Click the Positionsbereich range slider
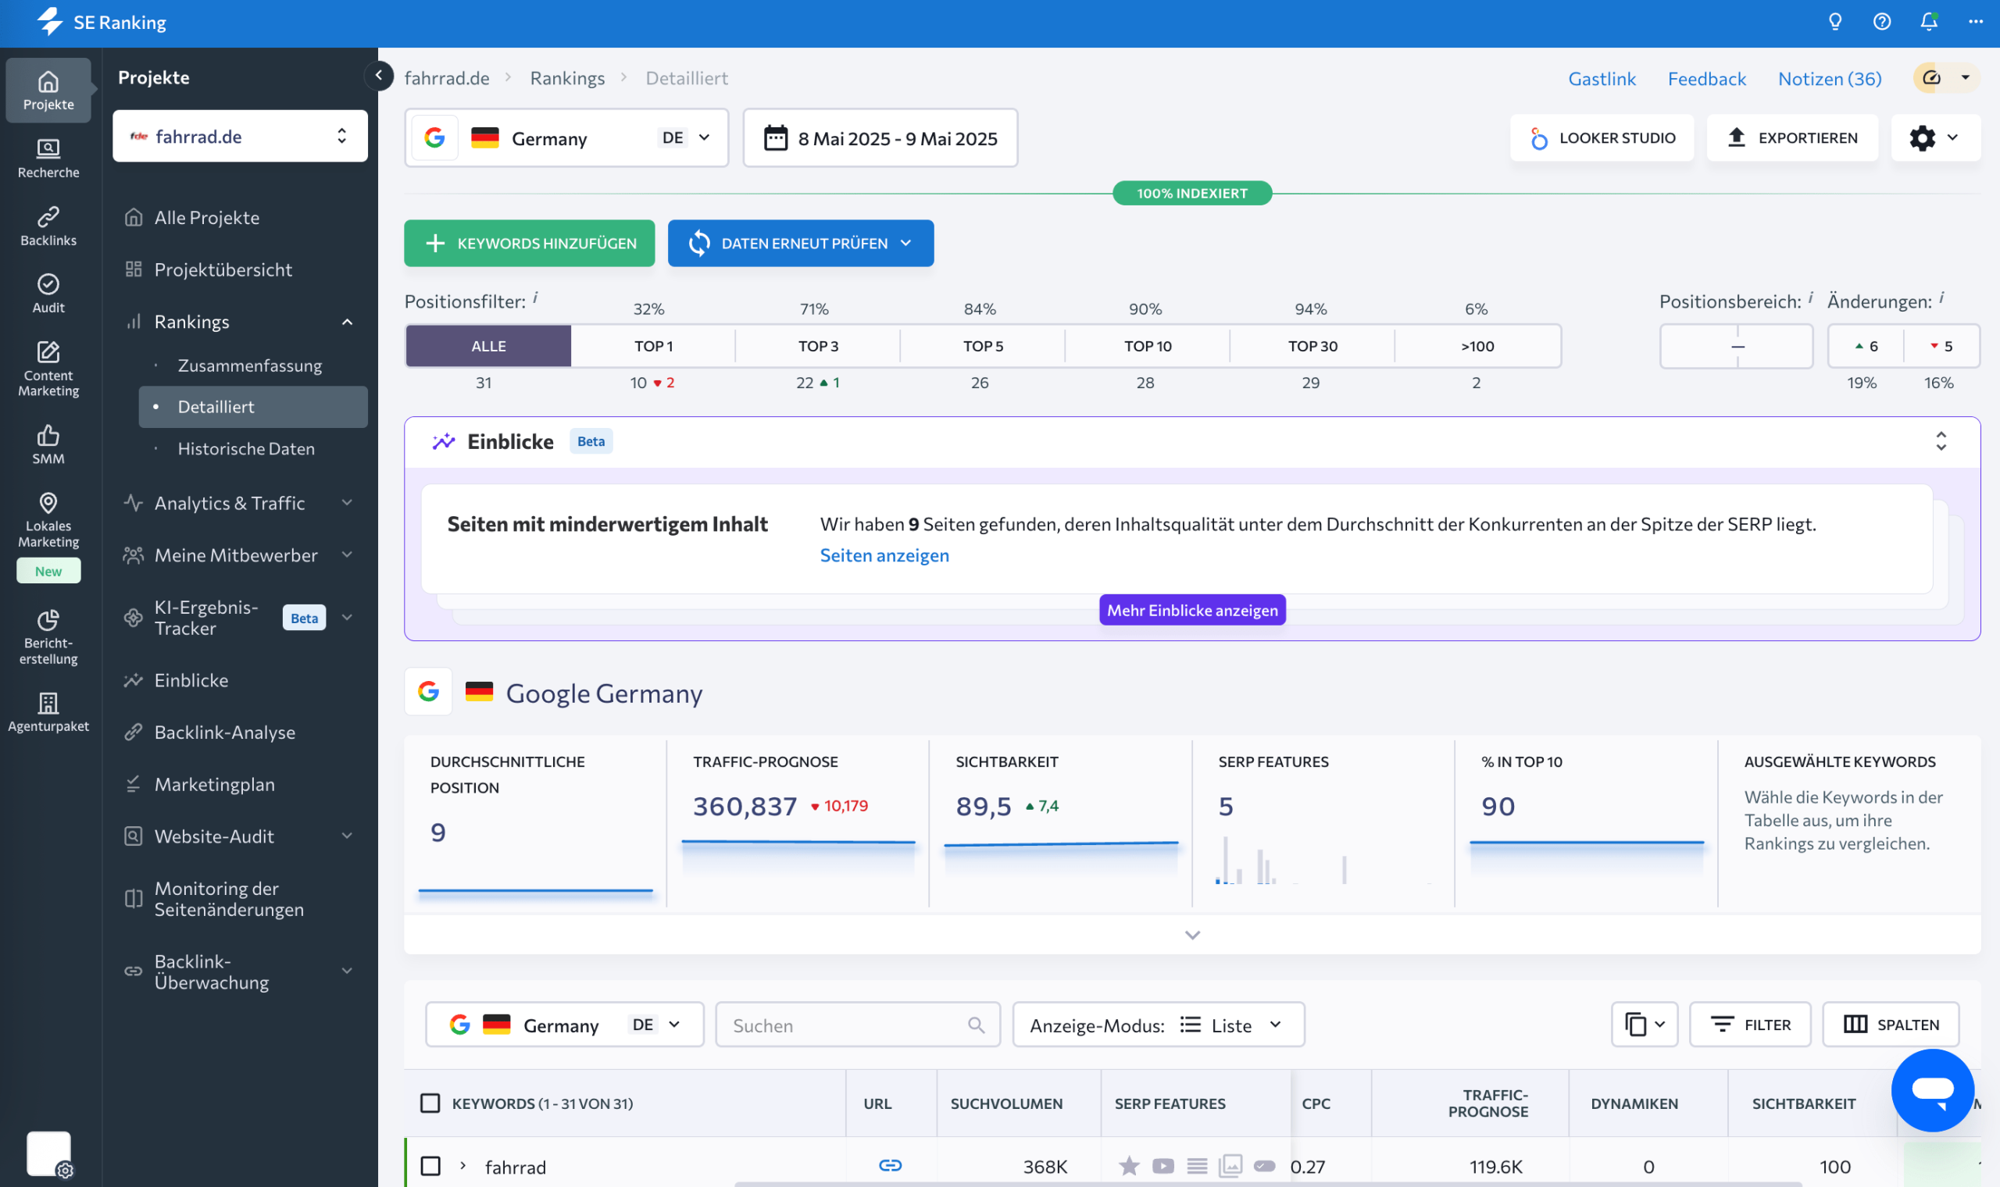The height and width of the screenshot is (1187, 2000). (x=1736, y=345)
